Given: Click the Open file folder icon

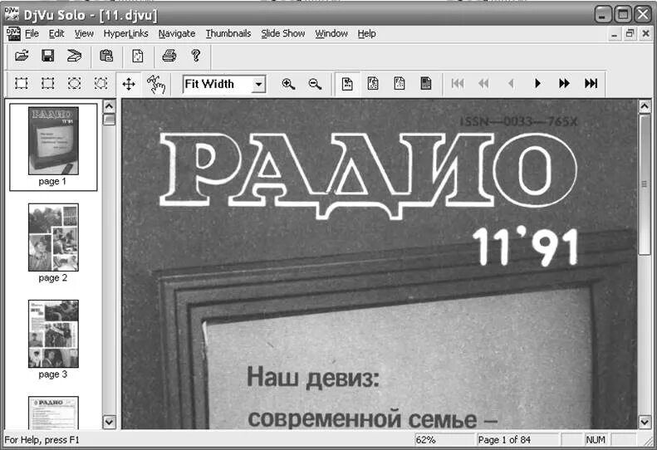Looking at the screenshot, I should coord(22,56).
